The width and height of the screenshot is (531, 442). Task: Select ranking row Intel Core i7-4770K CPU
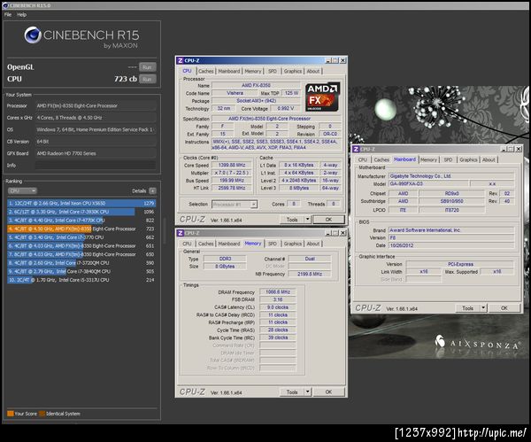pyautogui.click(x=81, y=221)
